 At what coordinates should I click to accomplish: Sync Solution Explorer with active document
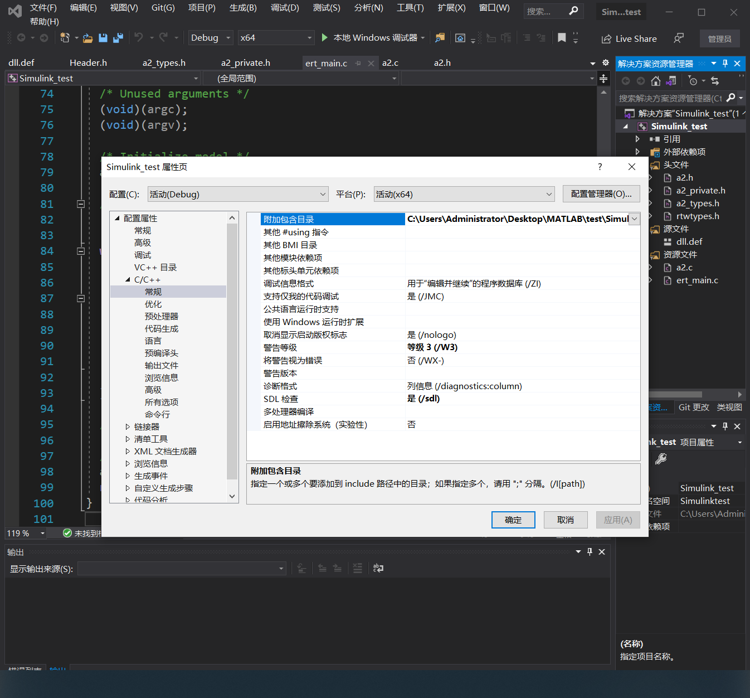tap(670, 81)
